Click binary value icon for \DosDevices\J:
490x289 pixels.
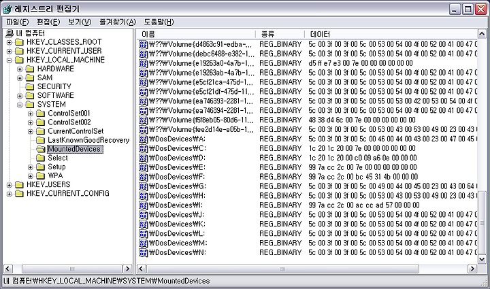coord(143,215)
